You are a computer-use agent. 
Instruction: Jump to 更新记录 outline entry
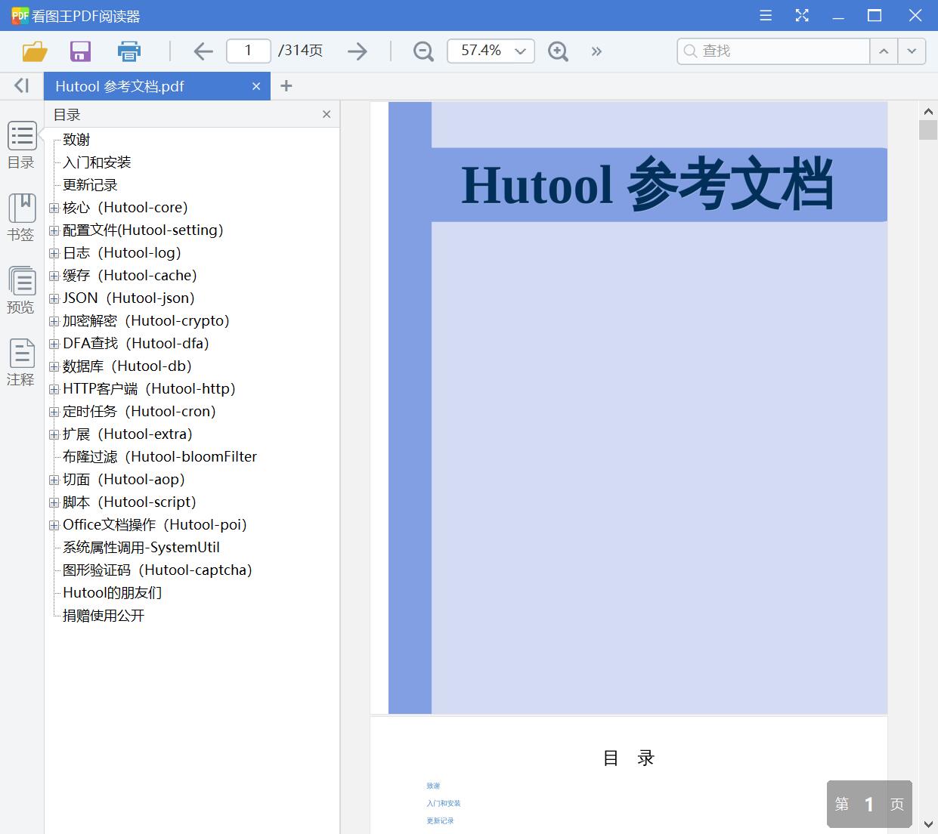(x=90, y=185)
